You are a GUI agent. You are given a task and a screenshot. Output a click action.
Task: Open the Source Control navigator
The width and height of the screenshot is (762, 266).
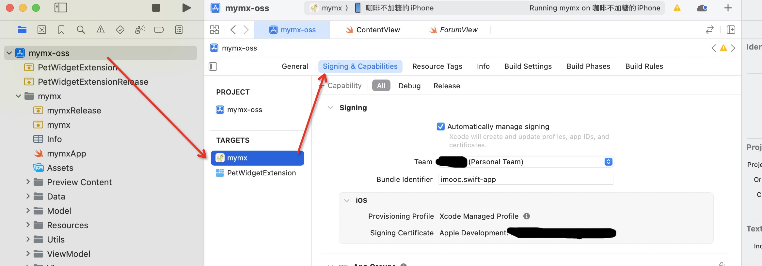coord(42,30)
